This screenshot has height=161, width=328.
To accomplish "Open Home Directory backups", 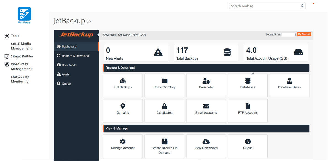I will [x=164, y=85].
